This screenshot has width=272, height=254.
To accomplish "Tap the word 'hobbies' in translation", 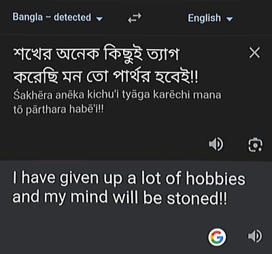I will 216,178.
